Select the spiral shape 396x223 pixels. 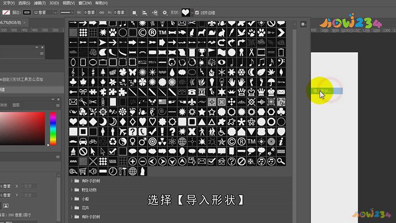162,112
